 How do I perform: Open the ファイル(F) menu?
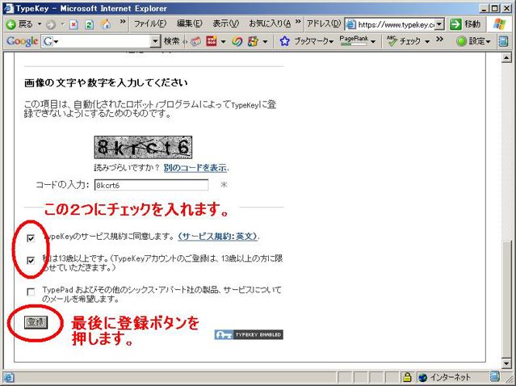[149, 24]
